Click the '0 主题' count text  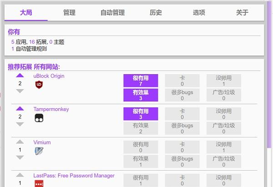(x=57, y=42)
